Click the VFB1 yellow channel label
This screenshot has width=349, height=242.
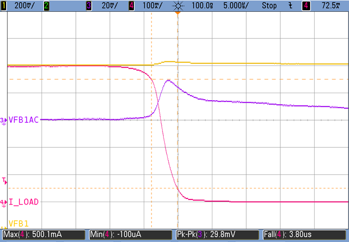pyautogui.click(x=19, y=224)
